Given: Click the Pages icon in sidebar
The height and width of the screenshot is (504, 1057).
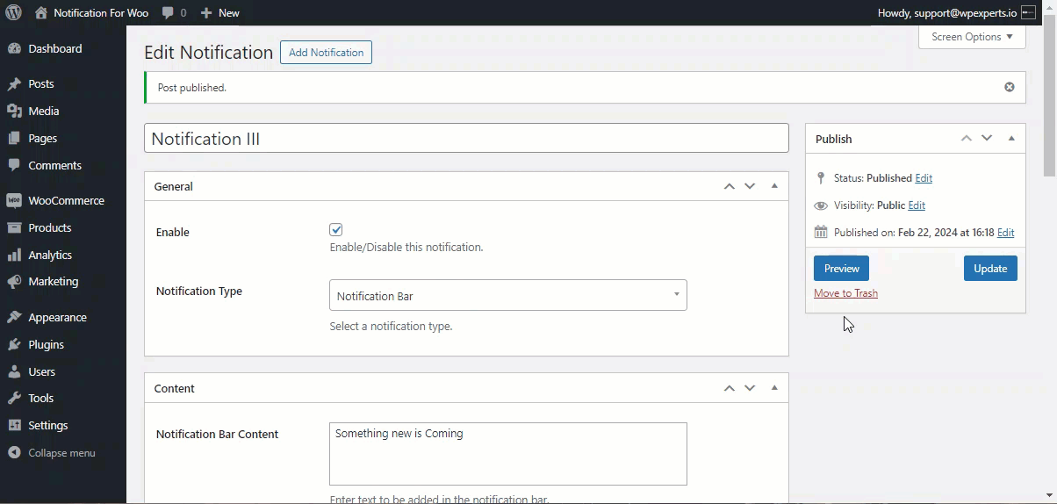Looking at the screenshot, I should coord(14,138).
